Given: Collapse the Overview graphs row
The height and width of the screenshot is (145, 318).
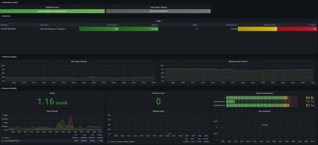Looking at the screenshot, I should pyautogui.click(x=9, y=57).
